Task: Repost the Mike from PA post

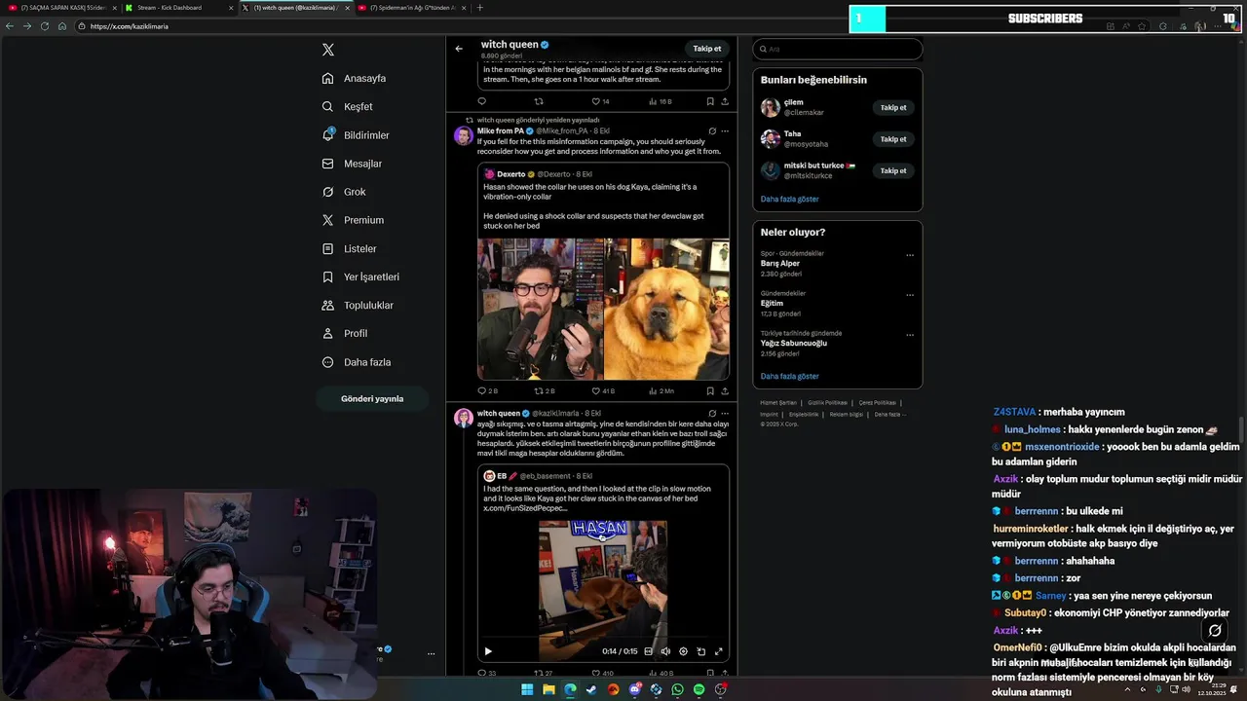Action: (x=538, y=390)
